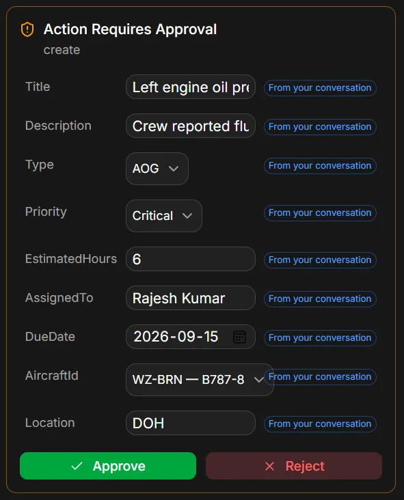Click the DueDate field 2026-09-15
Viewport: 404px width, 500px height.
tap(191, 337)
